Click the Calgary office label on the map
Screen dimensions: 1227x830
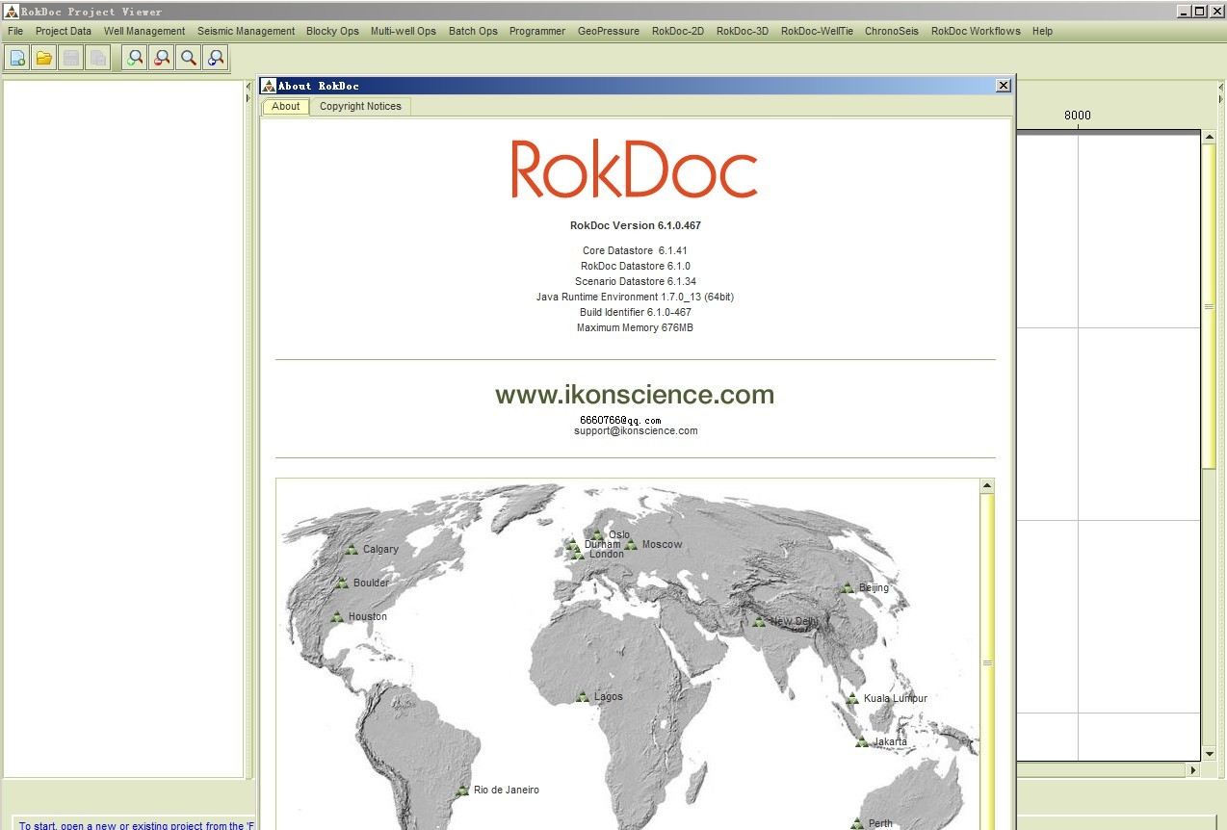pyautogui.click(x=380, y=550)
